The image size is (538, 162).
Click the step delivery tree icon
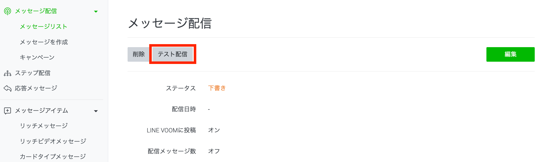click(x=8, y=73)
